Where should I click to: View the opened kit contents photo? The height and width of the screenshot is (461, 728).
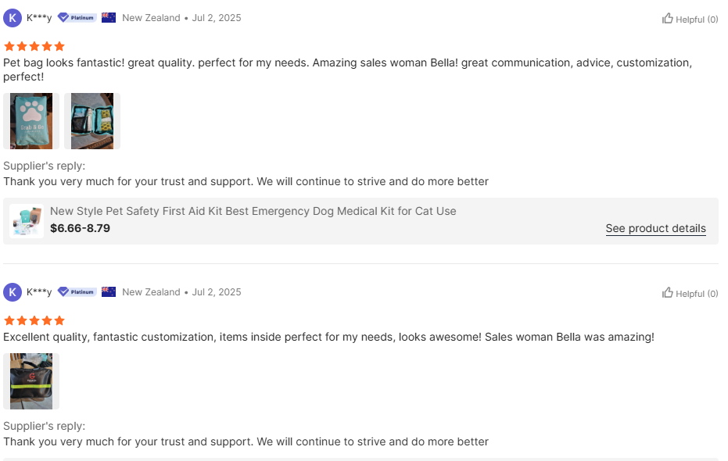coord(92,121)
